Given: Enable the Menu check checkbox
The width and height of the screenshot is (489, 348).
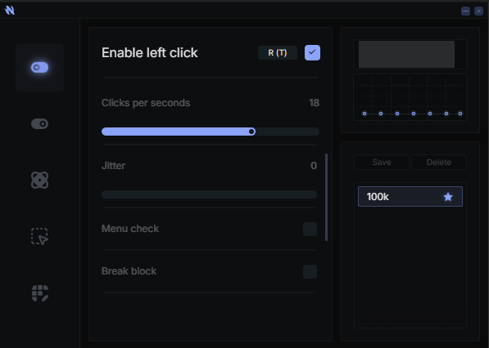Looking at the screenshot, I should click(310, 229).
